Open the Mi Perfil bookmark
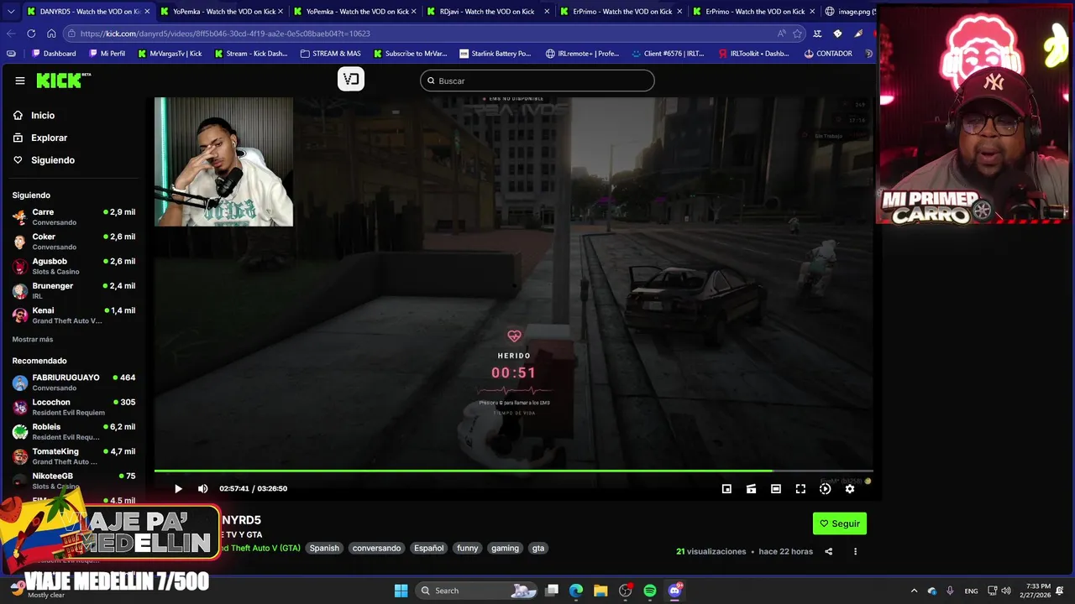 (107, 54)
